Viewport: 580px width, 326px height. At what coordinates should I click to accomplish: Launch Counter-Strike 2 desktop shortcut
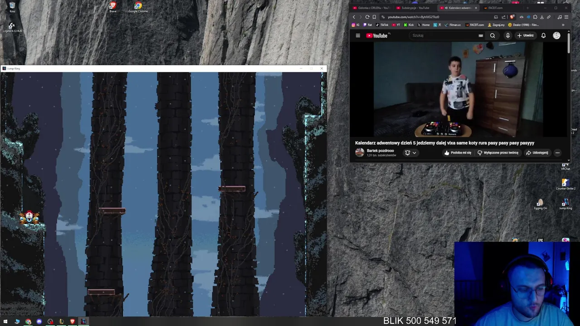tap(565, 184)
